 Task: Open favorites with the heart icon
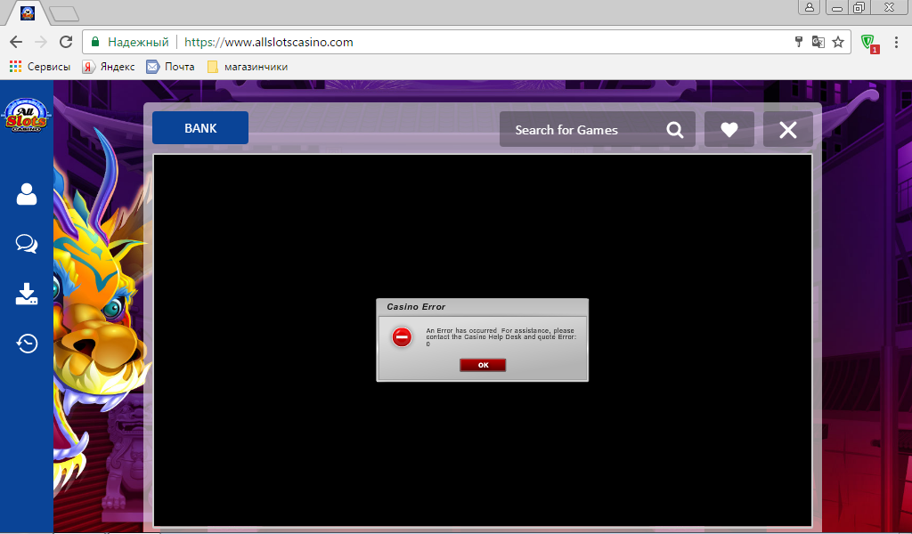729,130
